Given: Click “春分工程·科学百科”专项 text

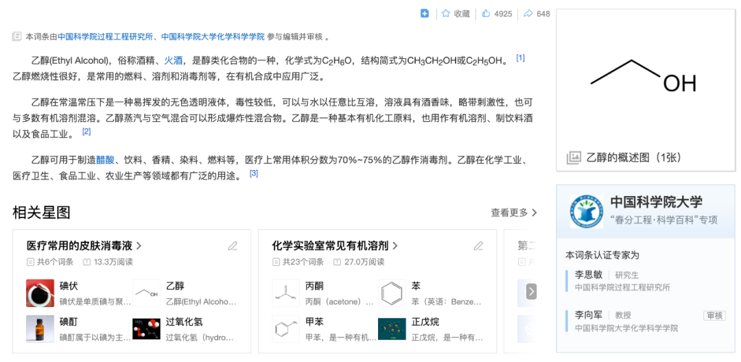Looking at the screenshot, I should coord(664,220).
